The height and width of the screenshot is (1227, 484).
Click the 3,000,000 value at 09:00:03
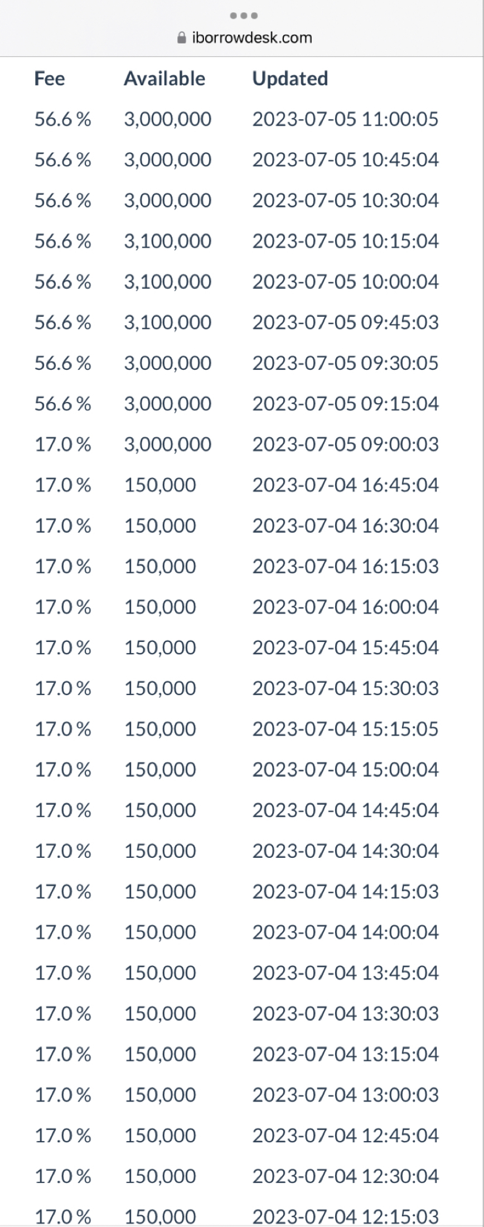pos(167,445)
